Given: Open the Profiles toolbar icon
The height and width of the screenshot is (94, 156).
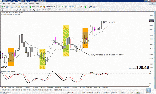Looking at the screenshot, I should coord(7,7).
